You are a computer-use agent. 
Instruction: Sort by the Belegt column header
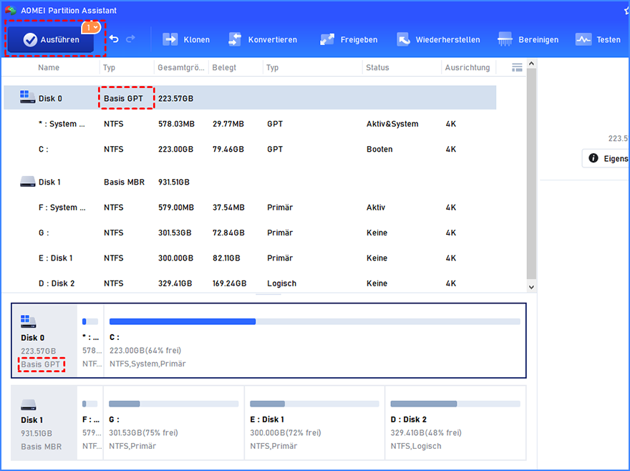(x=224, y=67)
